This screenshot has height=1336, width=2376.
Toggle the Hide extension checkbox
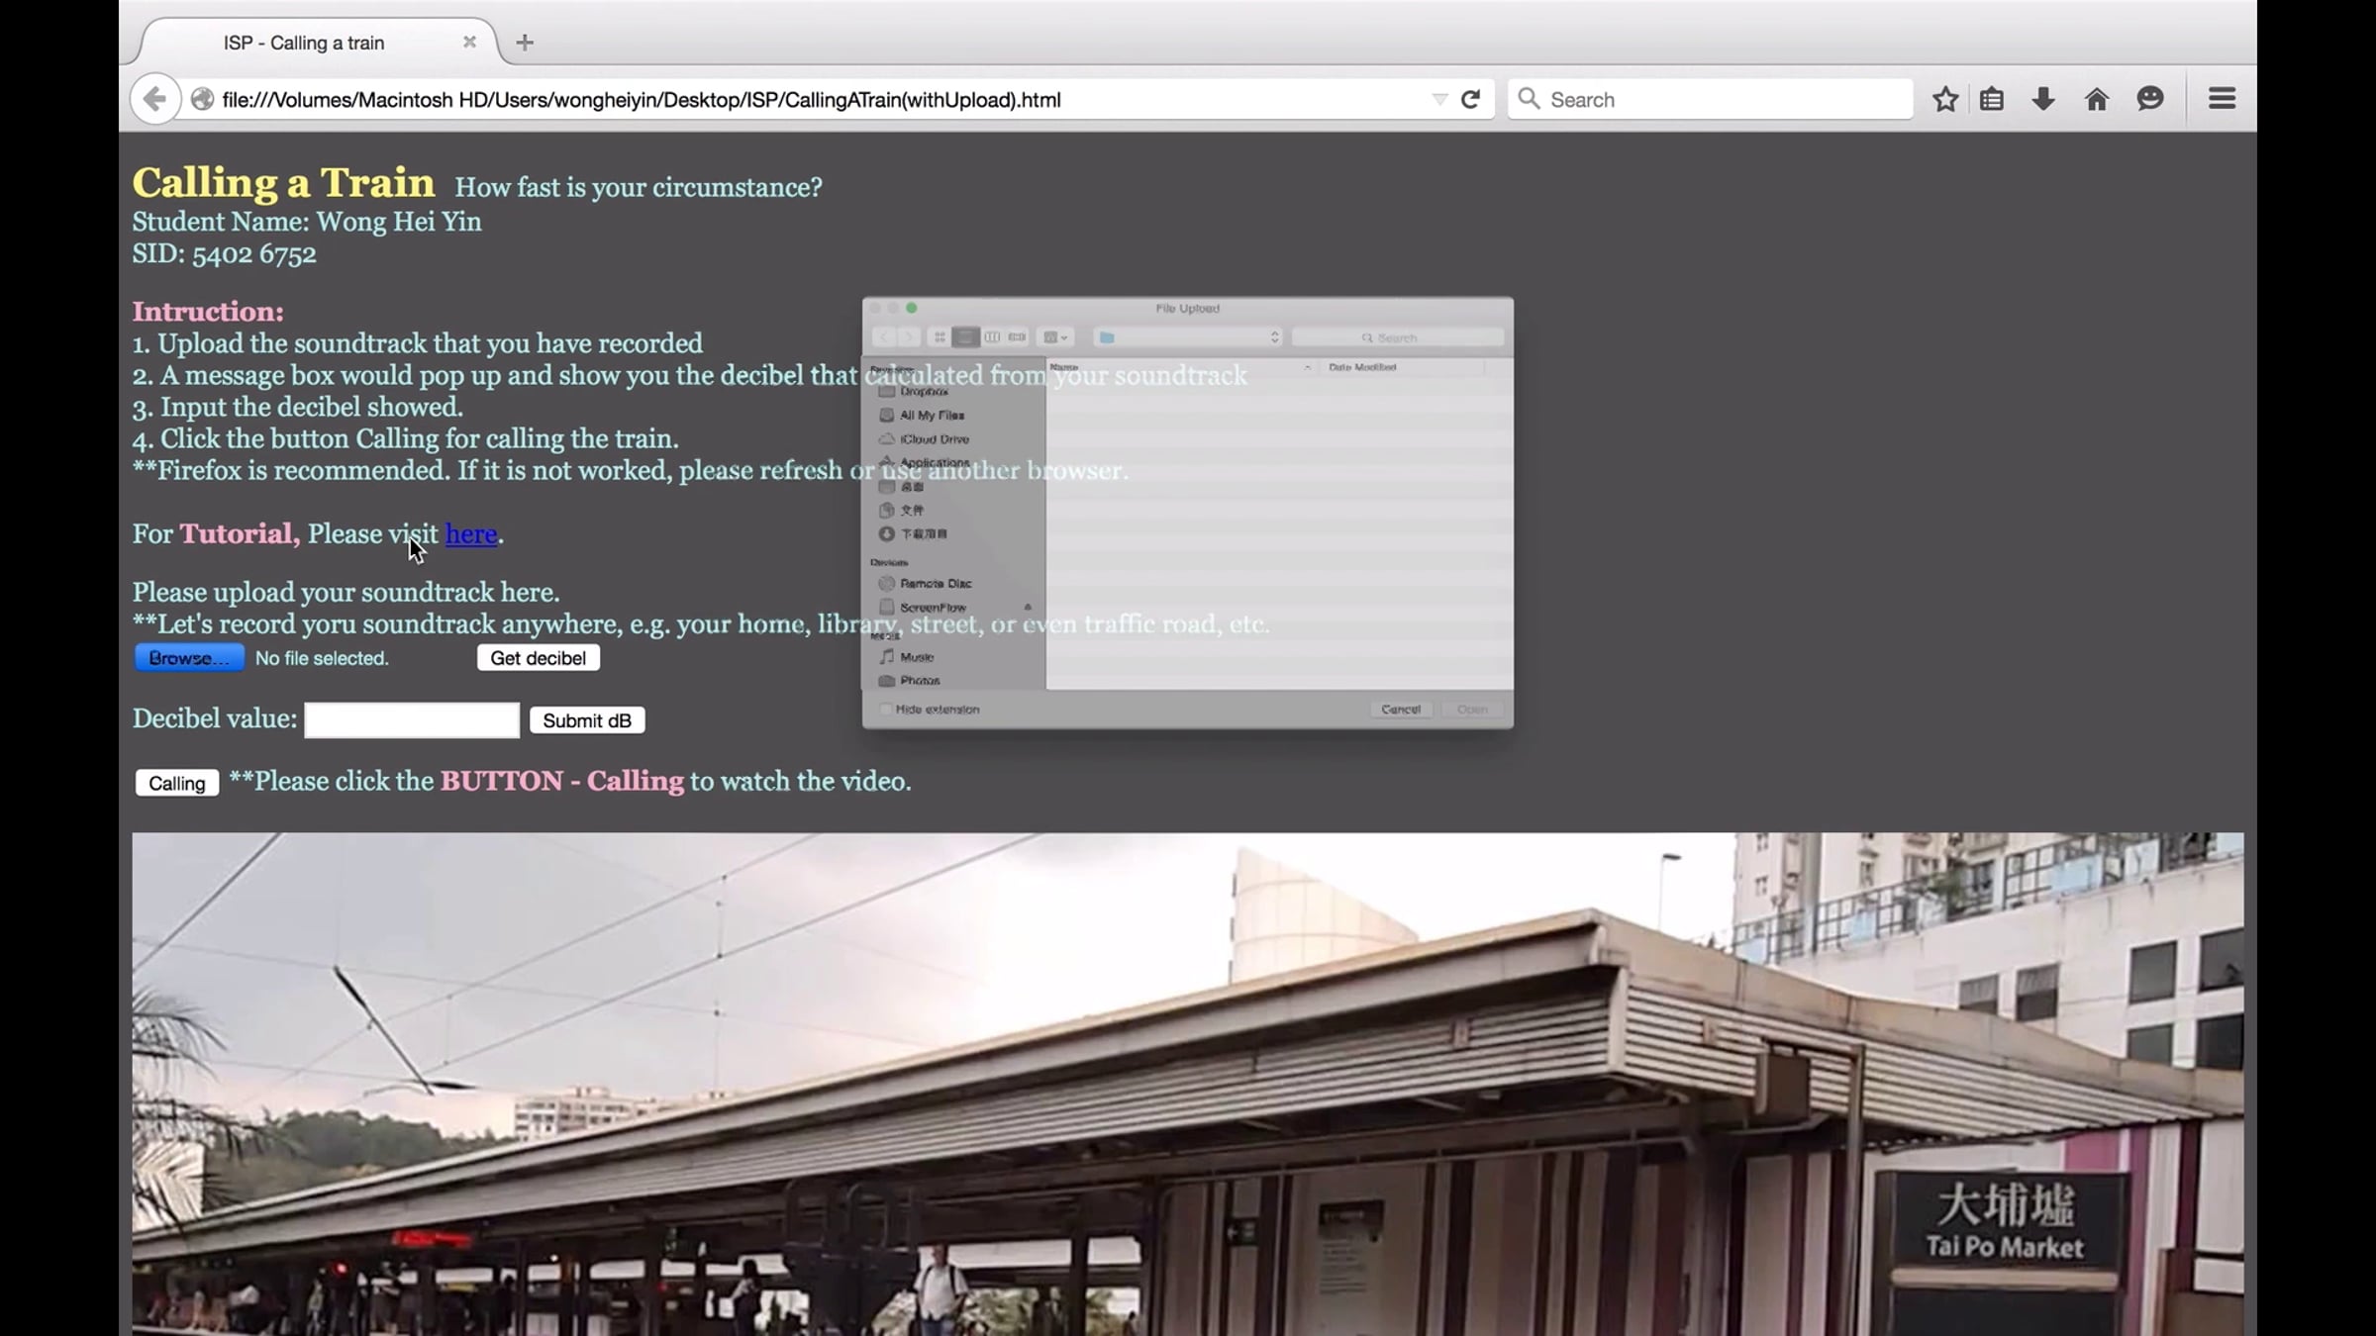pyautogui.click(x=886, y=710)
